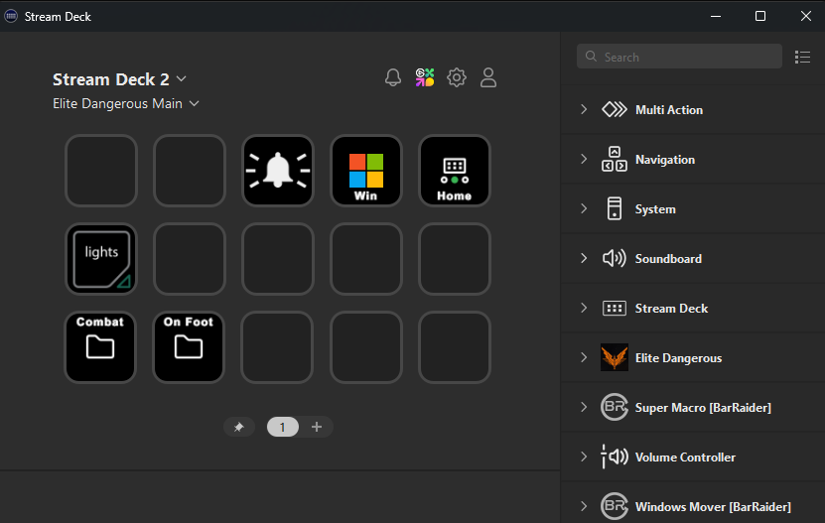Expand the Windows Mover [BarRaider] category
The height and width of the screenshot is (523, 825).
coord(584,506)
